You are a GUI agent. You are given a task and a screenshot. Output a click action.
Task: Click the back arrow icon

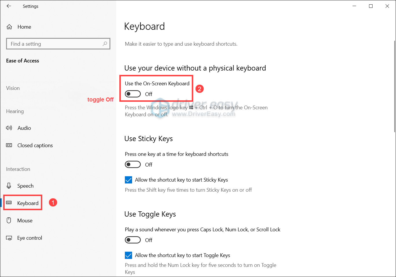pos(9,6)
